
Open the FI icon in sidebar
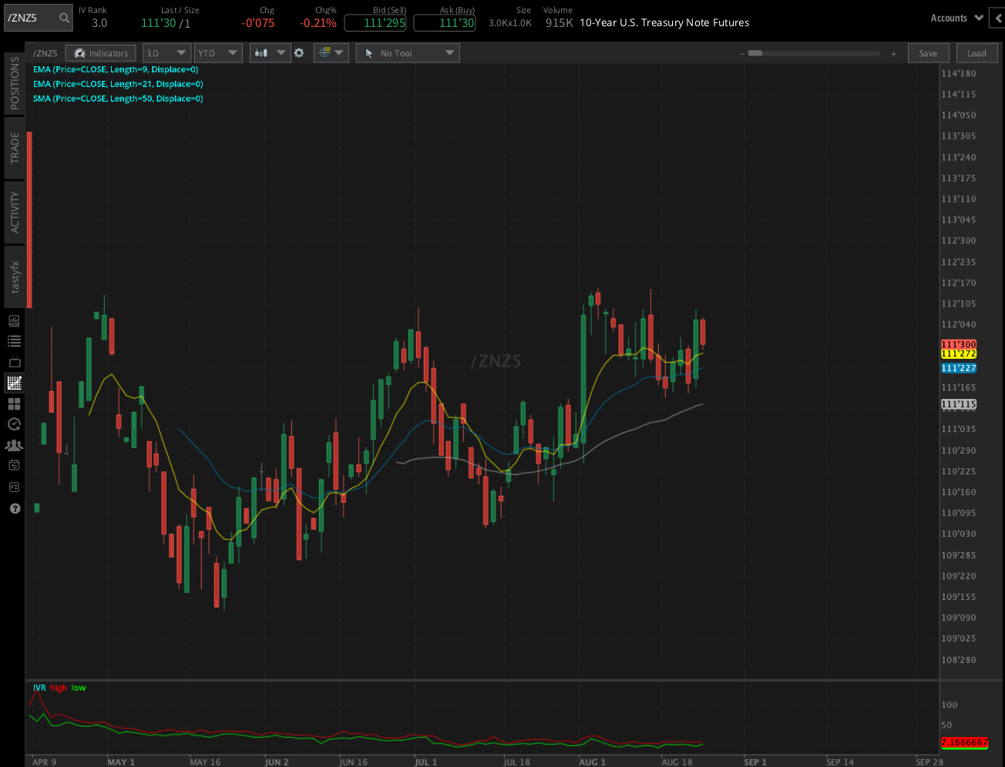click(14, 487)
